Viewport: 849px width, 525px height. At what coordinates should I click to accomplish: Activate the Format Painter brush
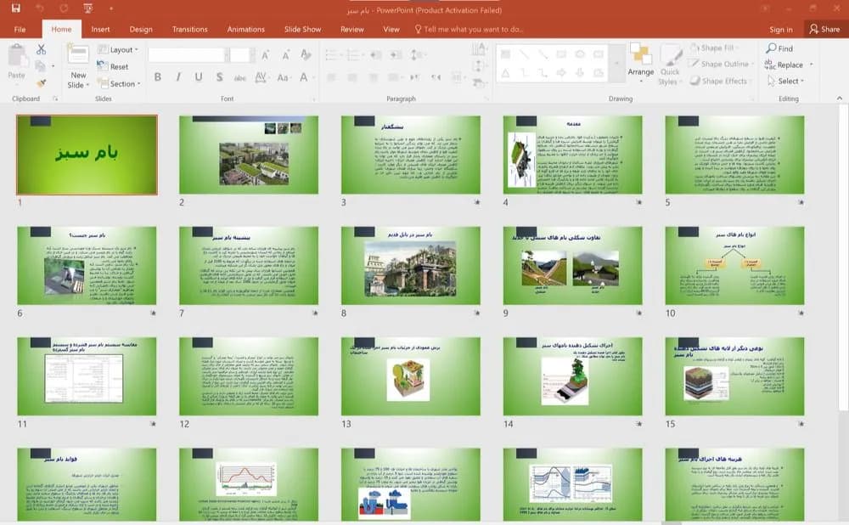click(41, 82)
